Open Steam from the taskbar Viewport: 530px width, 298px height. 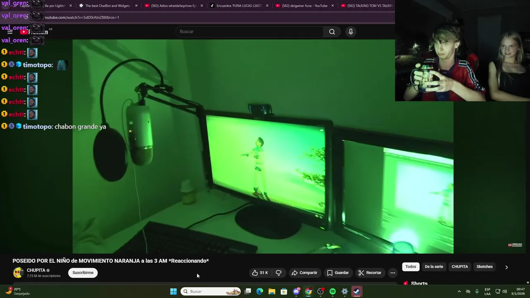click(357, 291)
